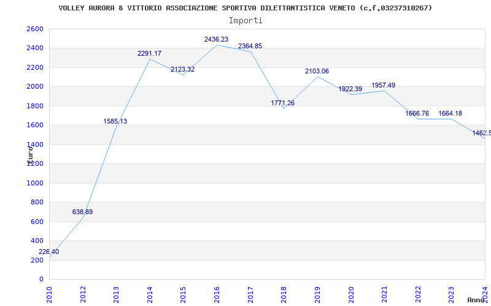Image resolution: width=491 pixels, height=306 pixels.
Task: Click y-axis value 600
Action: click(x=37, y=222)
